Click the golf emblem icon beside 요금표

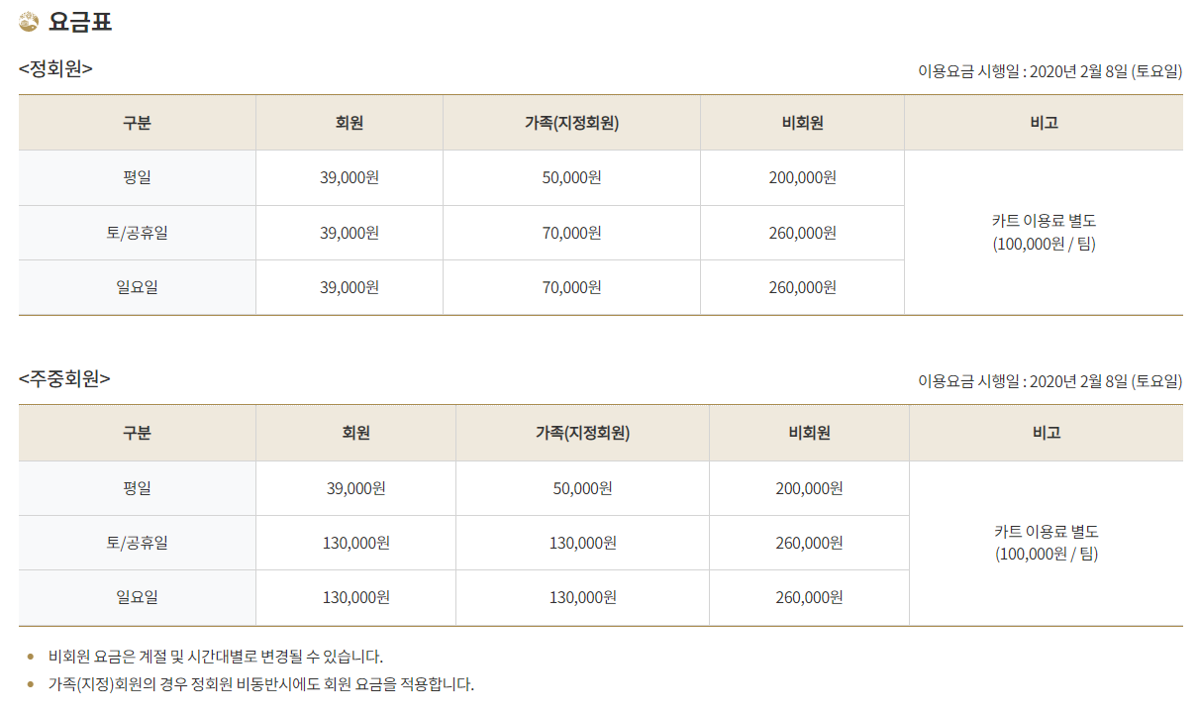point(29,21)
